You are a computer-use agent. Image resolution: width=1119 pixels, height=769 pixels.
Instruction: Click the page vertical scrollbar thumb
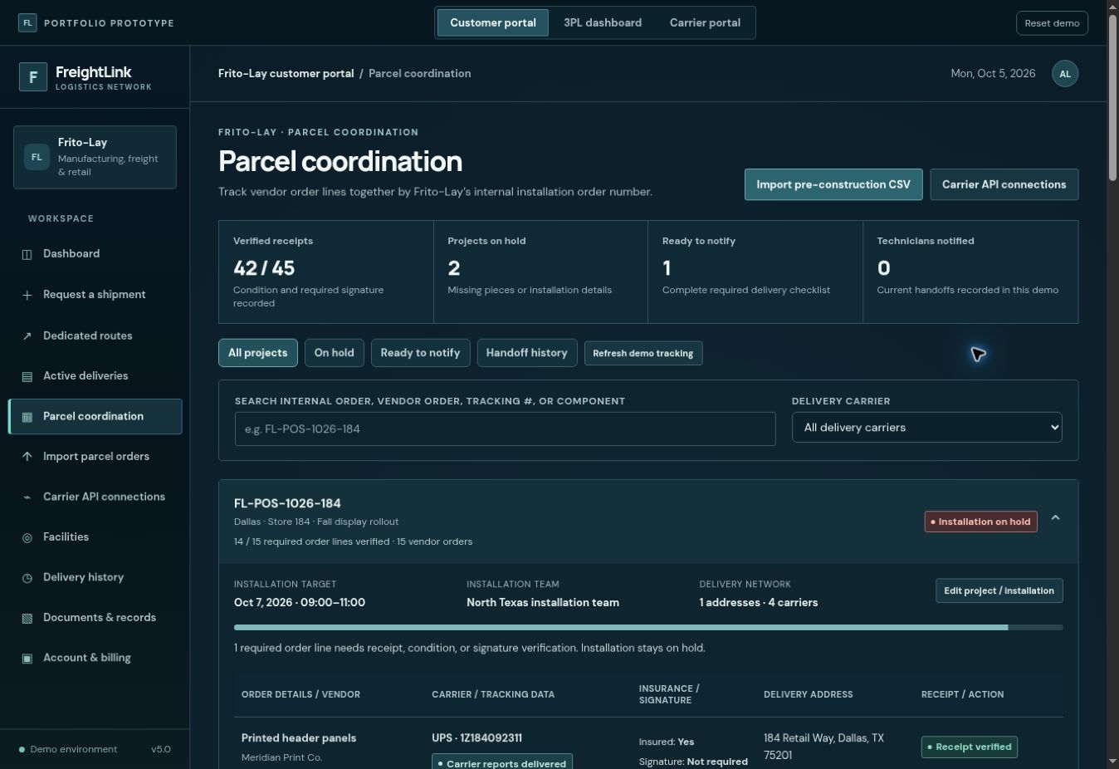(x=1113, y=98)
